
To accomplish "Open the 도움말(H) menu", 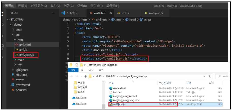I will 113,6.
